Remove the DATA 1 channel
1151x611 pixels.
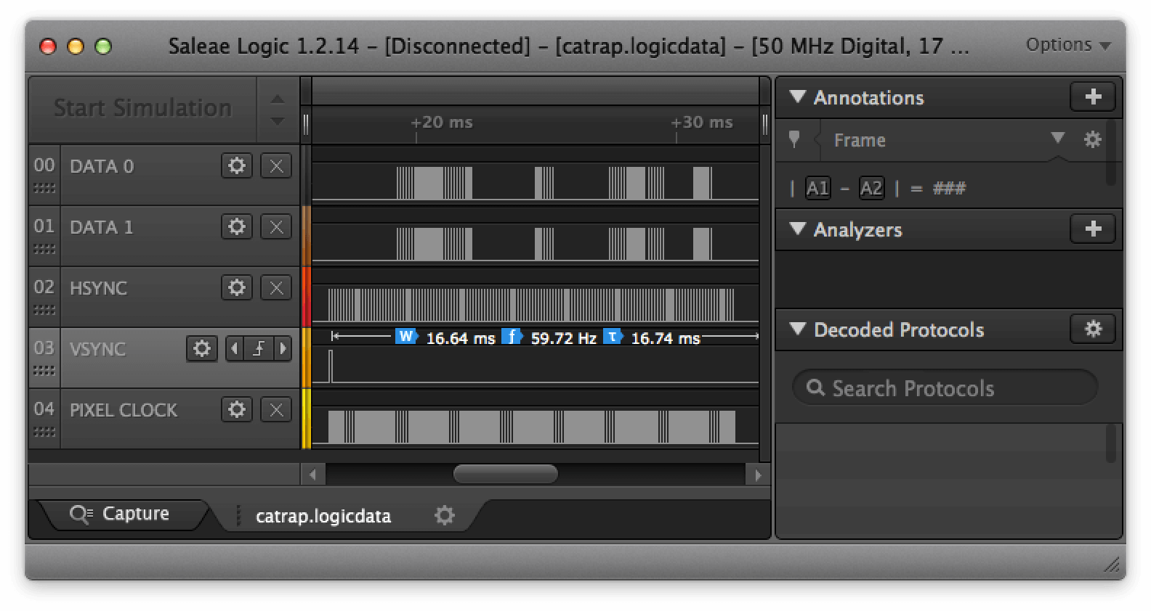coord(276,227)
